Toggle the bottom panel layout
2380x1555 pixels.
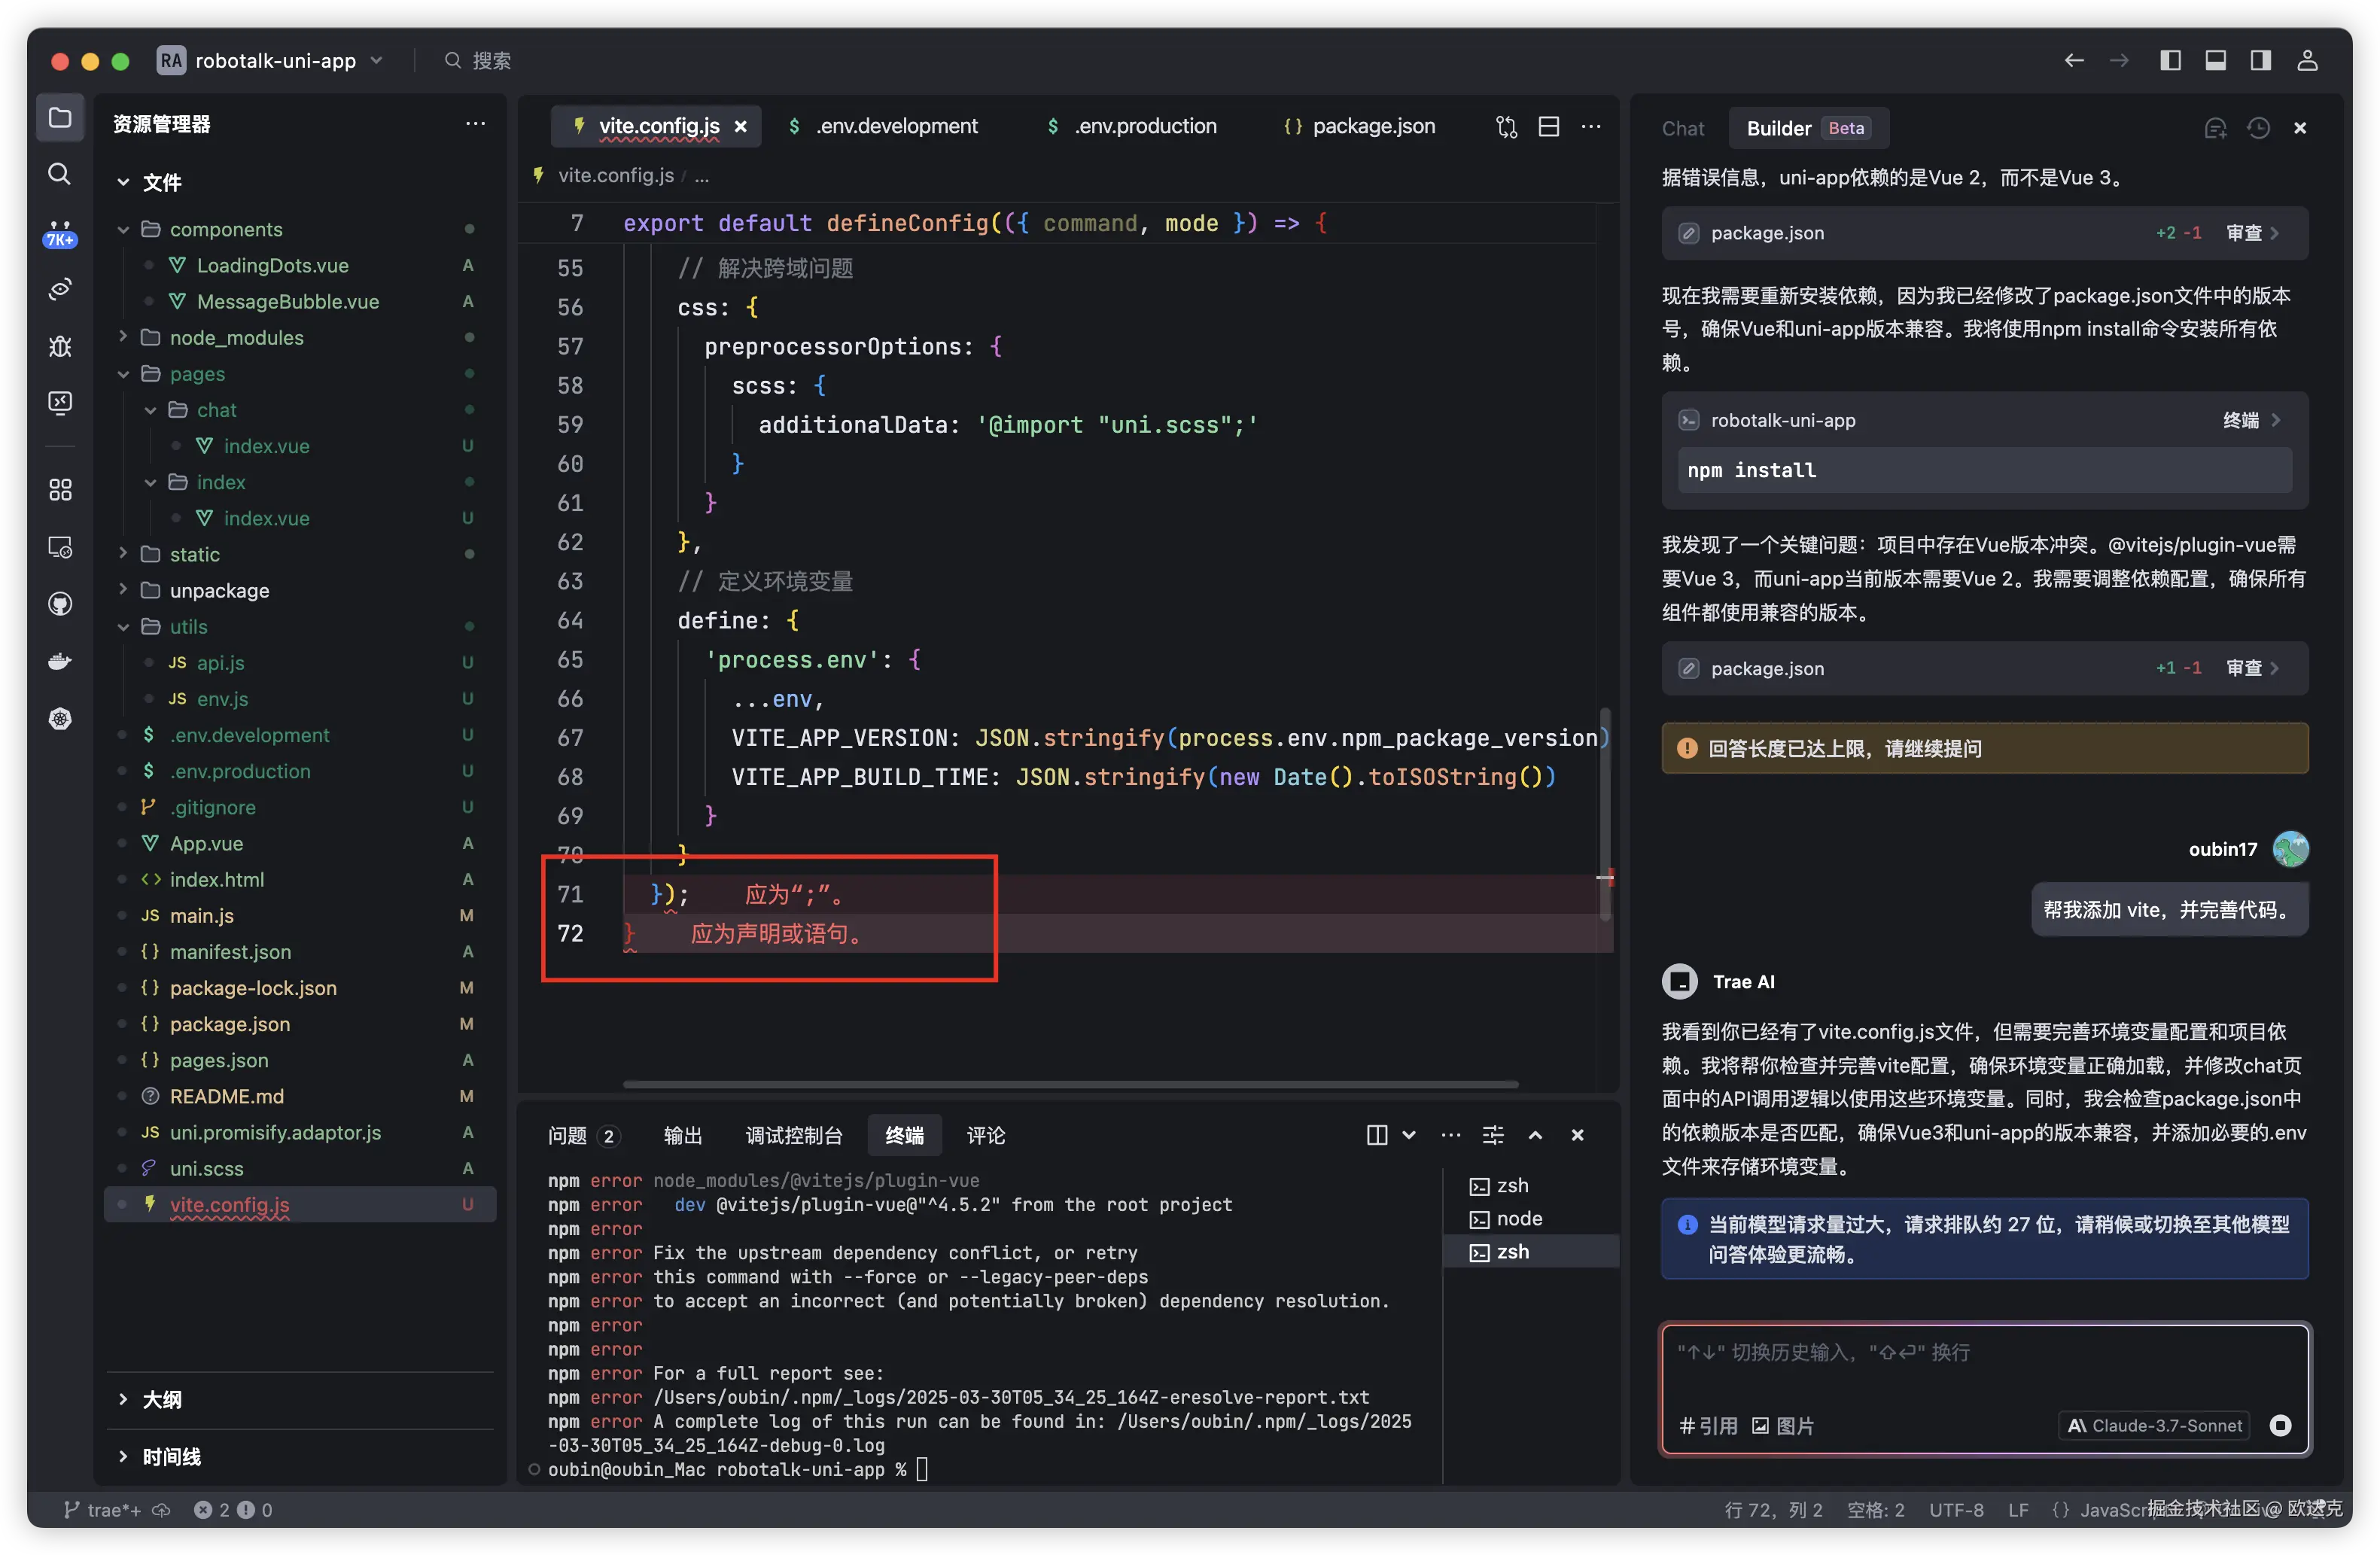tap(2215, 60)
